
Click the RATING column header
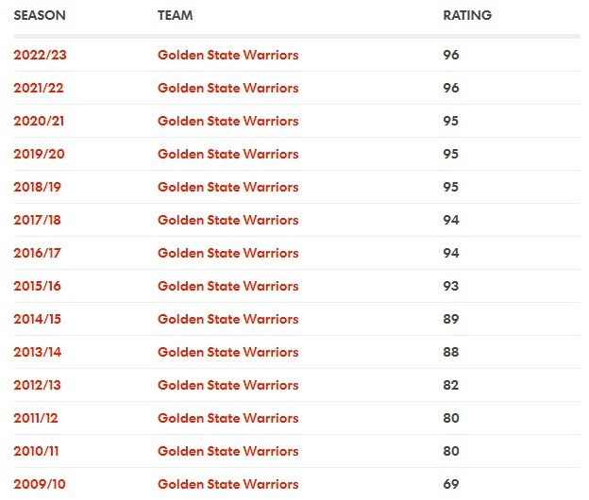pos(467,16)
